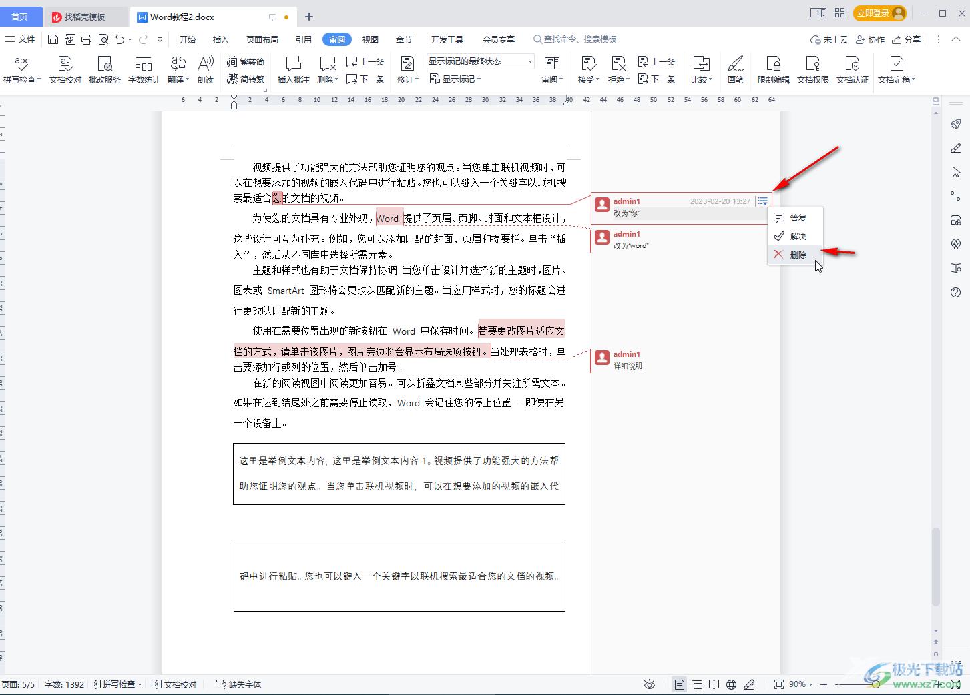This screenshot has width=970, height=695.
Task: Click the Redo arrow icon
Action: [x=143, y=39]
